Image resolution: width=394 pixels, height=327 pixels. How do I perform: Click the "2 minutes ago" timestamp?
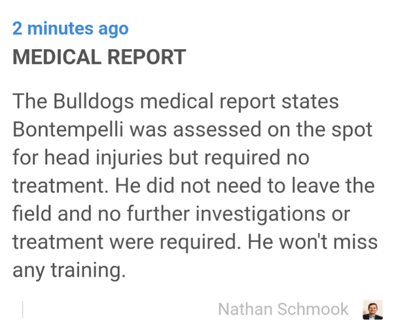pyautogui.click(x=71, y=29)
